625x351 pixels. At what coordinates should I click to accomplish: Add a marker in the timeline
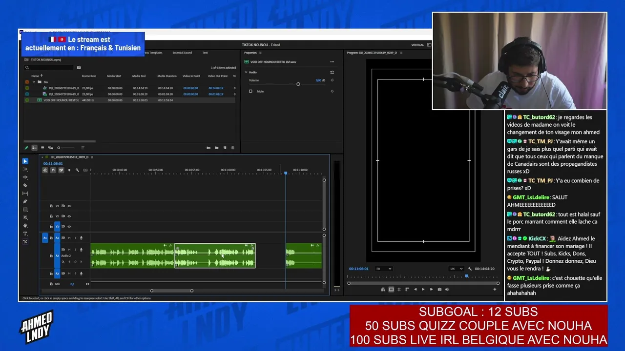tap(69, 170)
